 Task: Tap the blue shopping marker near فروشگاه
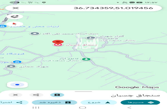[17, 62]
